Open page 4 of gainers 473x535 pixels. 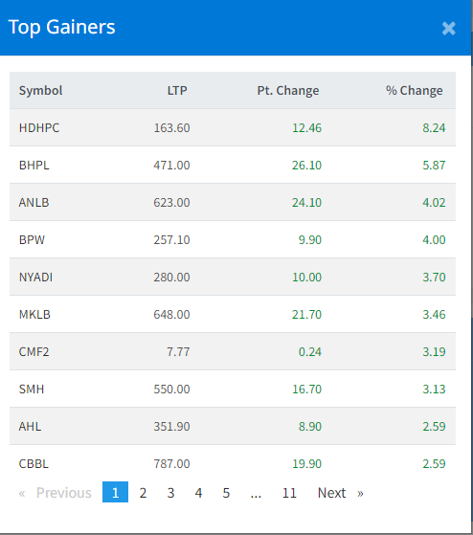(198, 492)
